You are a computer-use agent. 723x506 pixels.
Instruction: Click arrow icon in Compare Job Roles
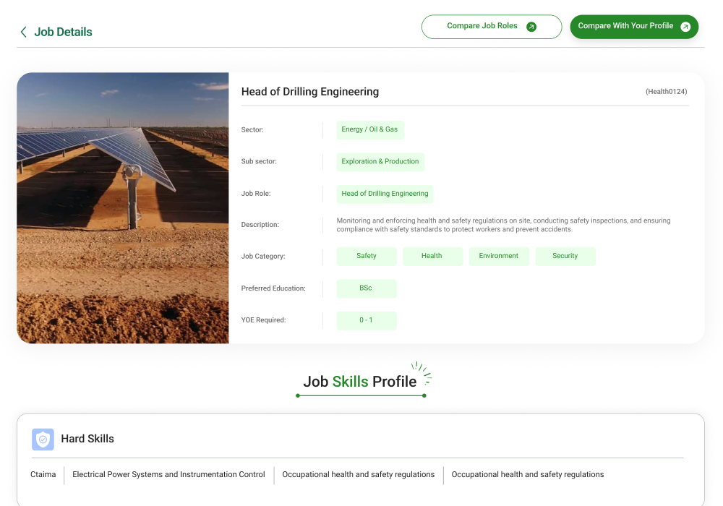pos(531,27)
